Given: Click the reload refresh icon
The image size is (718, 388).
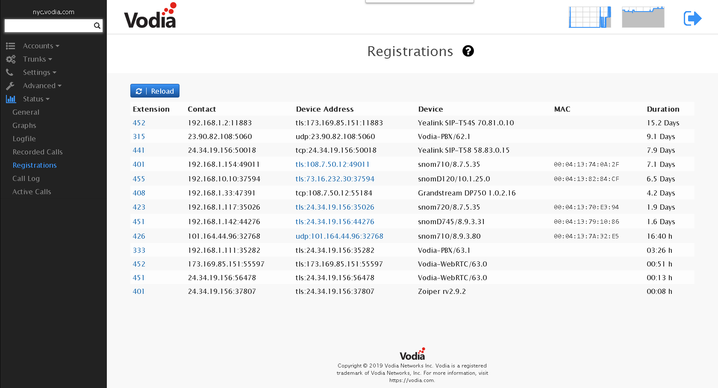Looking at the screenshot, I should click(138, 91).
